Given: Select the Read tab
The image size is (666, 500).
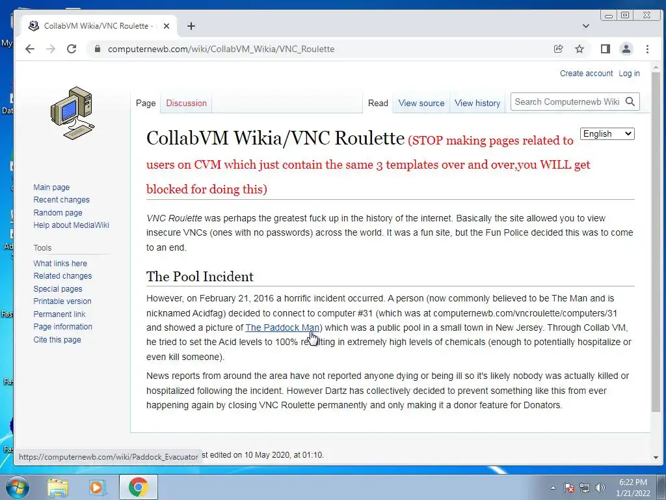Looking at the screenshot, I should click(378, 103).
